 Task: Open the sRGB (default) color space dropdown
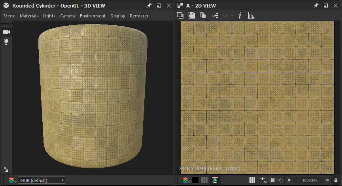click(x=42, y=180)
